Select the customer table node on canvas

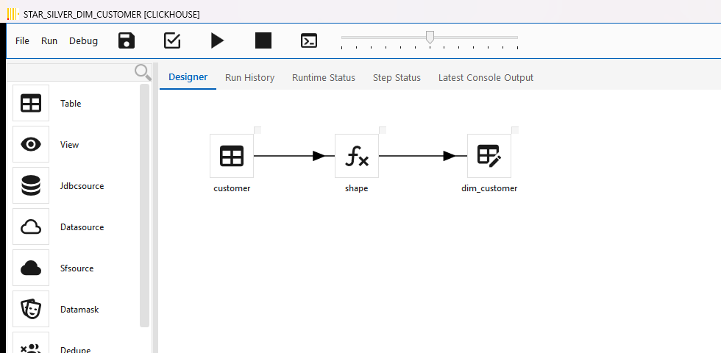tap(232, 156)
